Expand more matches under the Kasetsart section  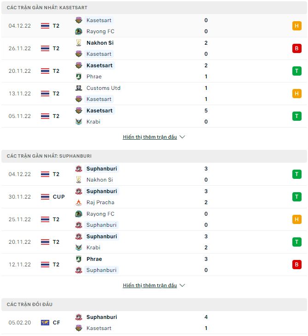150,137
